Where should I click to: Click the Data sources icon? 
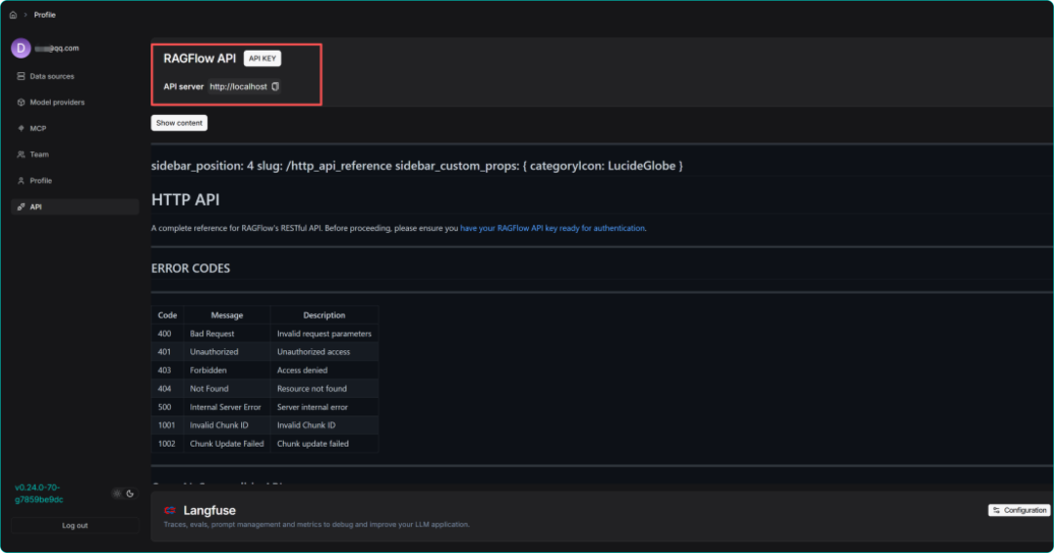(x=20, y=77)
